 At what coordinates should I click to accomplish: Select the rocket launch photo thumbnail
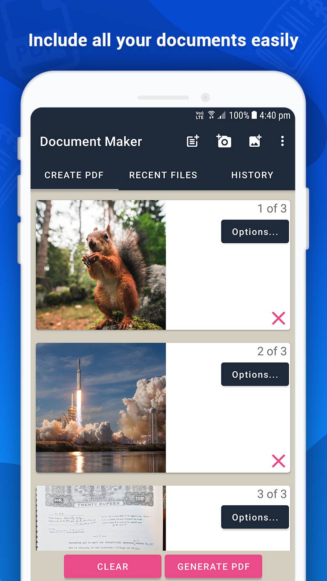(101, 408)
